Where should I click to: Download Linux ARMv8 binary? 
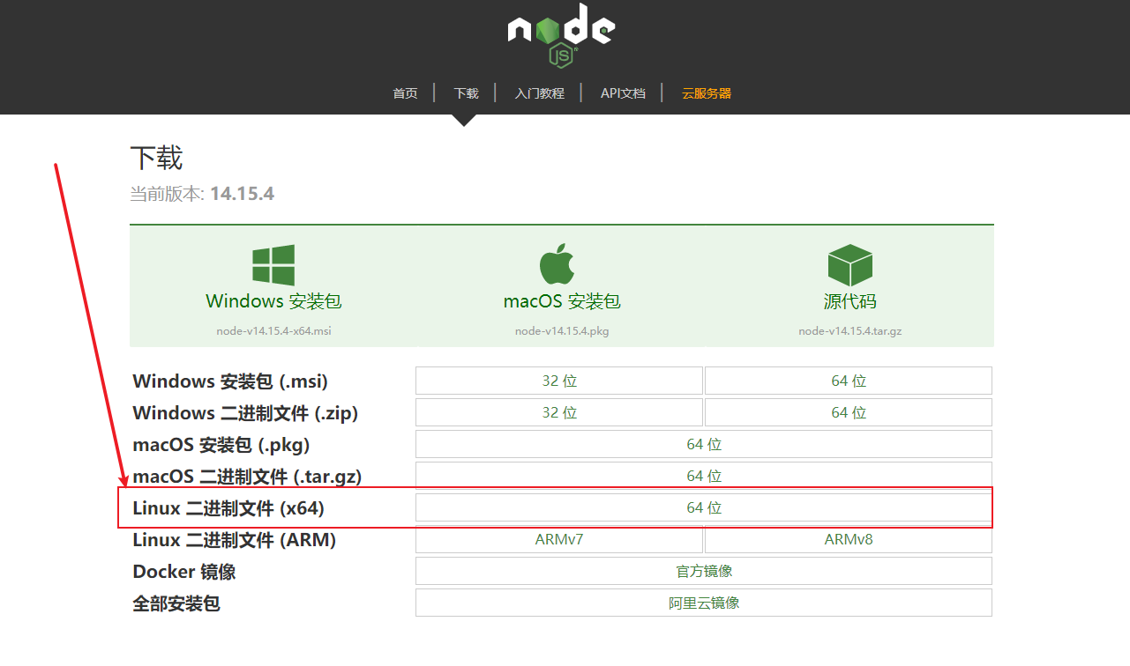(x=849, y=539)
